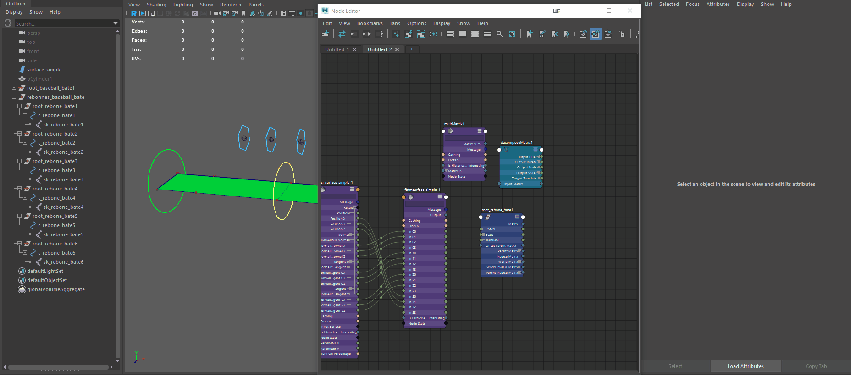Image resolution: width=851 pixels, height=375 pixels.
Task: Add selected nodes to graph
Action: (x=409, y=34)
